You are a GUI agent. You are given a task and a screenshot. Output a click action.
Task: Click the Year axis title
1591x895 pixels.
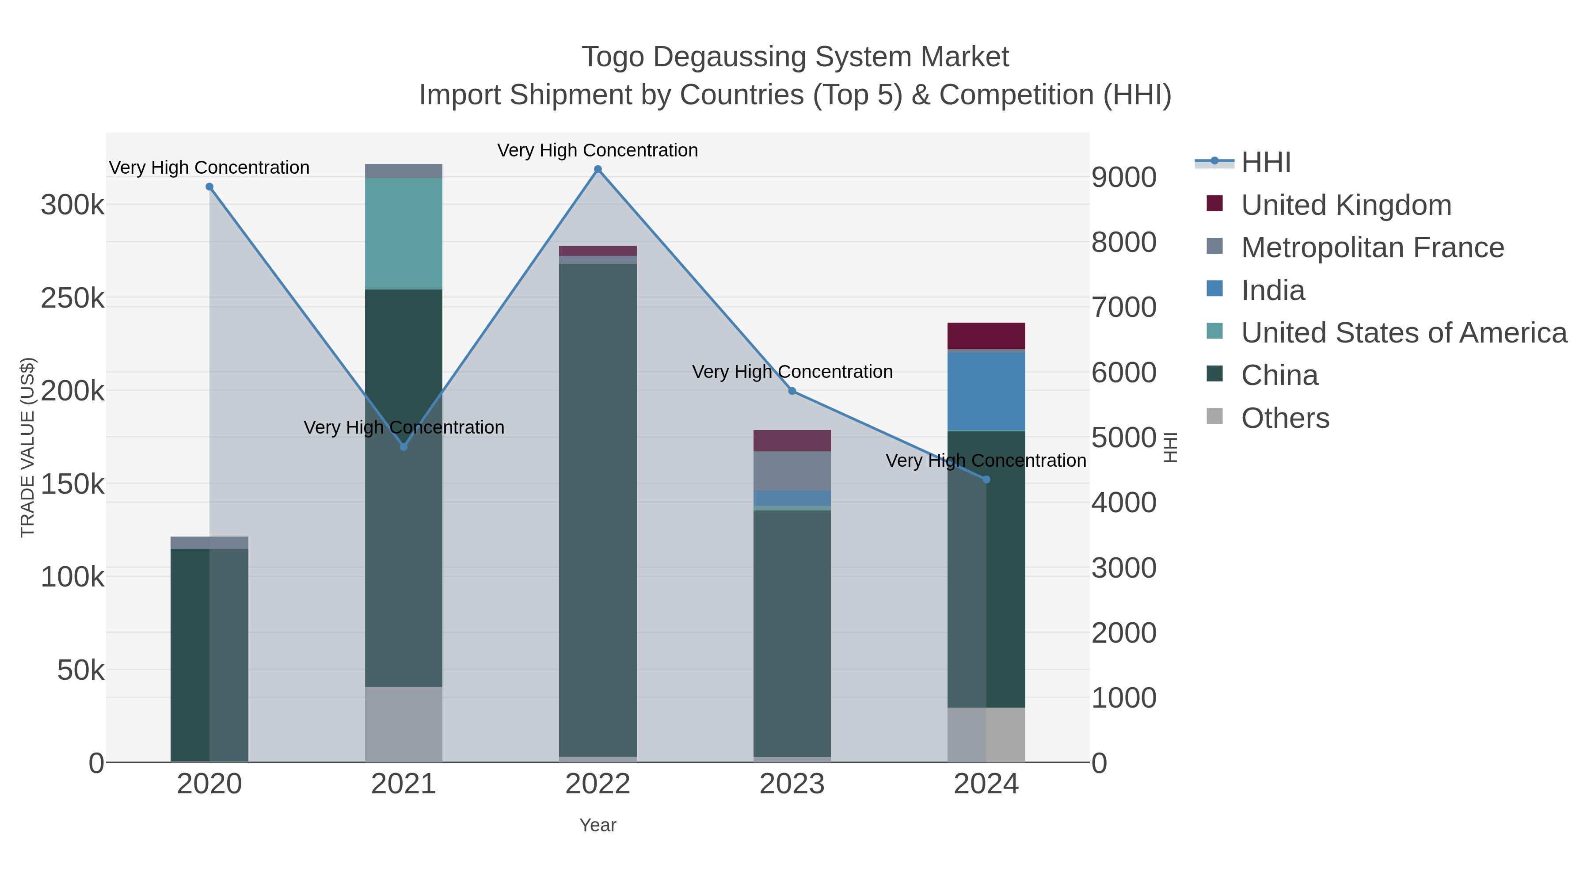click(598, 825)
